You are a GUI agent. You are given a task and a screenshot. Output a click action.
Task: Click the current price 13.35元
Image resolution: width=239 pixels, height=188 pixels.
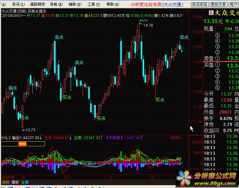pos(213,21)
